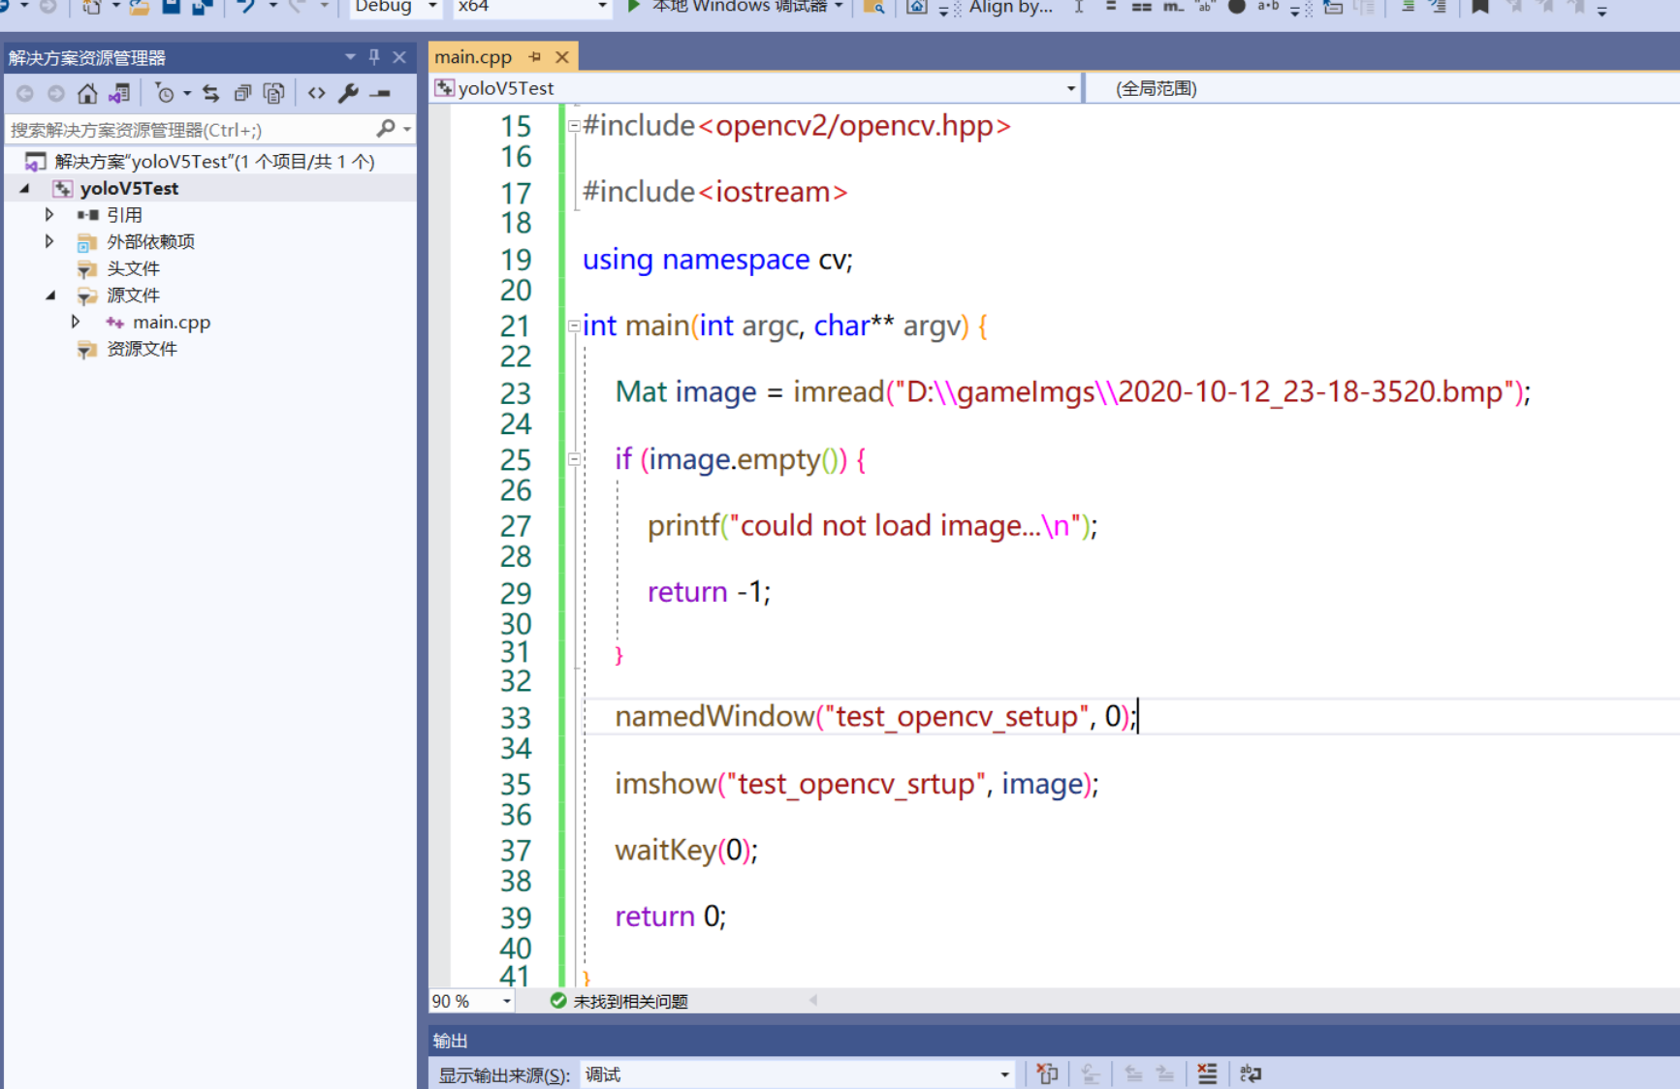The width and height of the screenshot is (1680, 1089).
Task: Collapse the main function code fold at line 21
Action: (x=574, y=326)
